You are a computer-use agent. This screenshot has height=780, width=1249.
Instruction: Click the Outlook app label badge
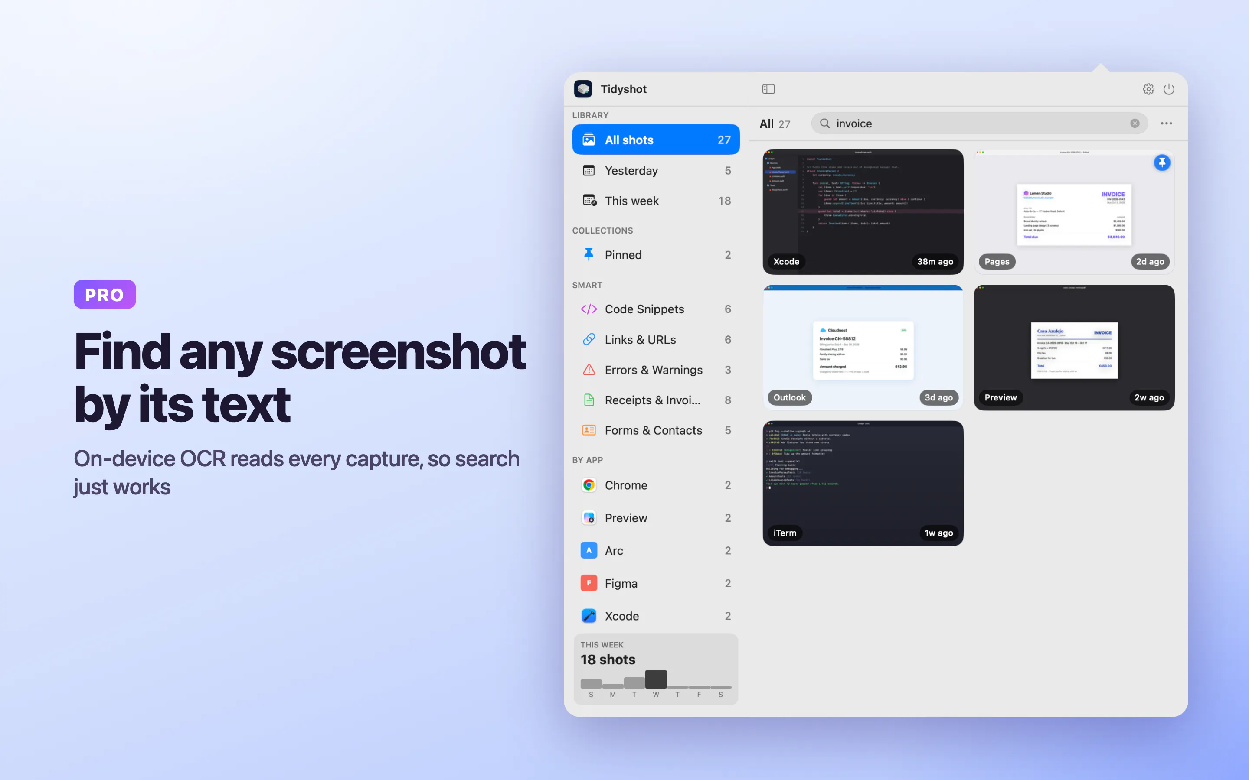tap(789, 397)
